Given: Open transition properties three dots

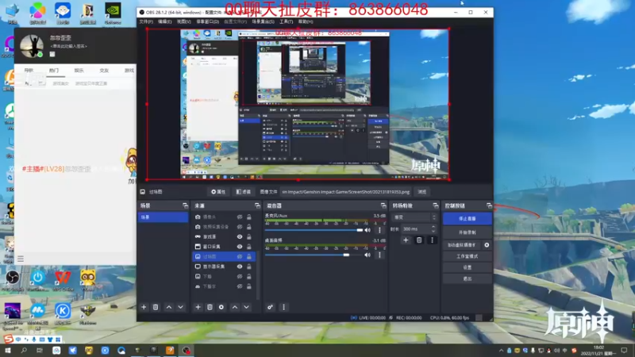Looking at the screenshot, I should coord(432,240).
